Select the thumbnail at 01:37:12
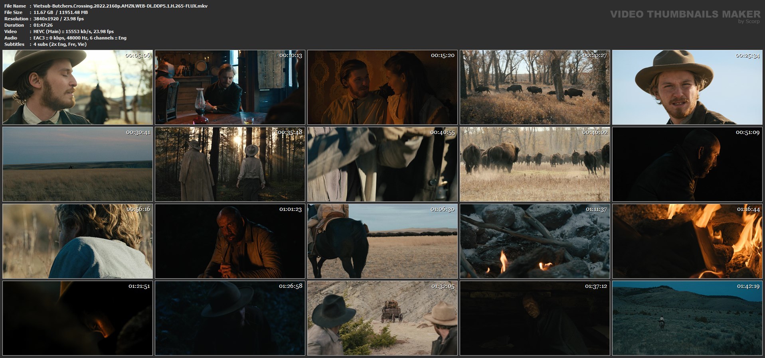The image size is (765, 358). 535,318
